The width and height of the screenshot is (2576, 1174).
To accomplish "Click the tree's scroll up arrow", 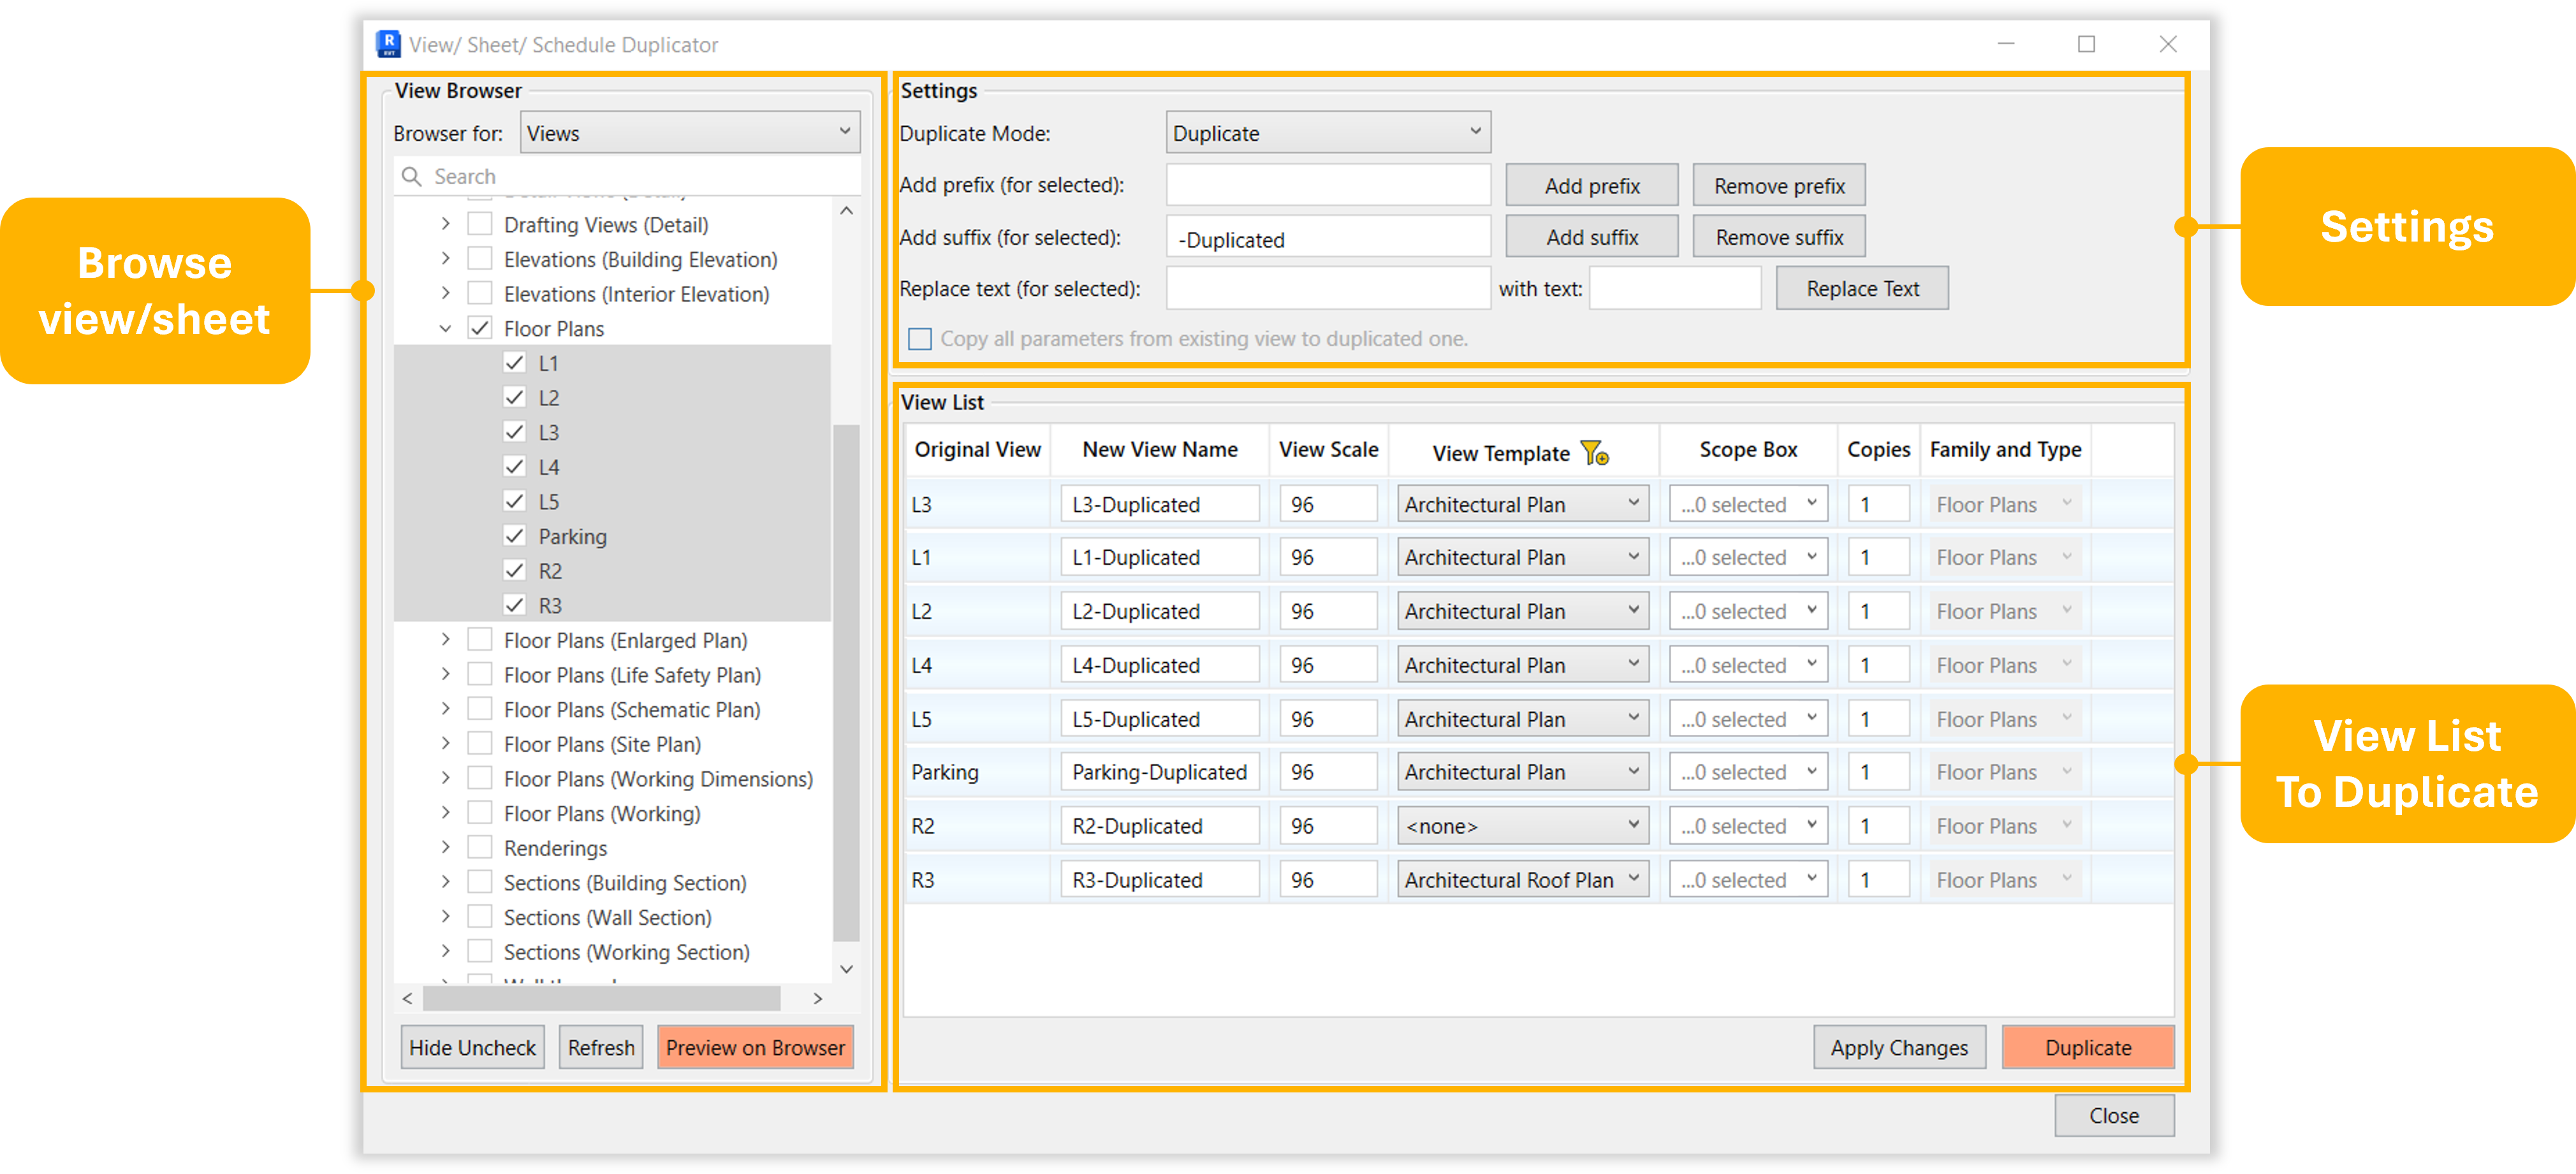I will [845, 210].
